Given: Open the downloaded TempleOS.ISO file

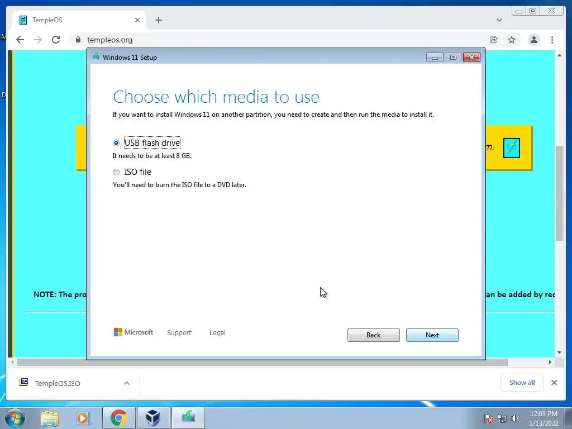Looking at the screenshot, I should pos(58,383).
